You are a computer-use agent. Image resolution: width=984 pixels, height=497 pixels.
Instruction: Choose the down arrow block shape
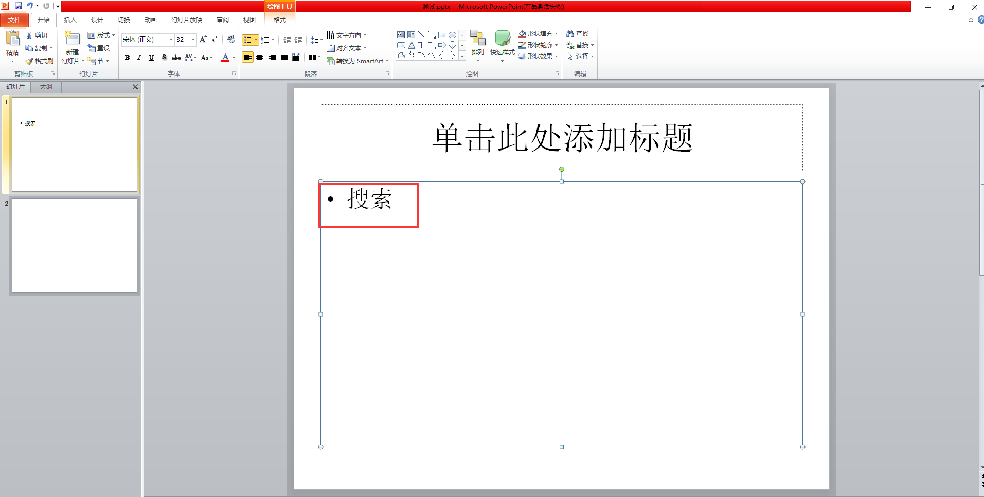coord(453,45)
